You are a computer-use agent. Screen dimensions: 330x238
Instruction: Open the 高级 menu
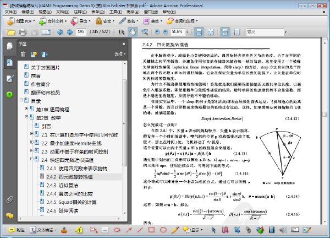pos(133,12)
